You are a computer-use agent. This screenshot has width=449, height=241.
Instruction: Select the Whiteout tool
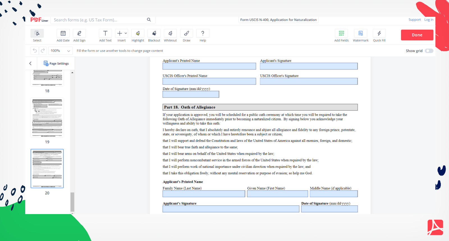click(x=170, y=34)
